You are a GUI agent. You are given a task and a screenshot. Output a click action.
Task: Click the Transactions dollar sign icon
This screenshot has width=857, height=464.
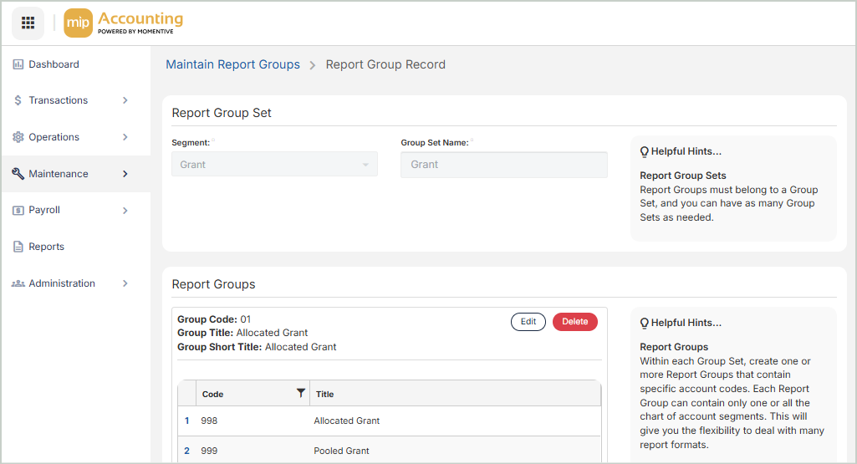(x=18, y=100)
